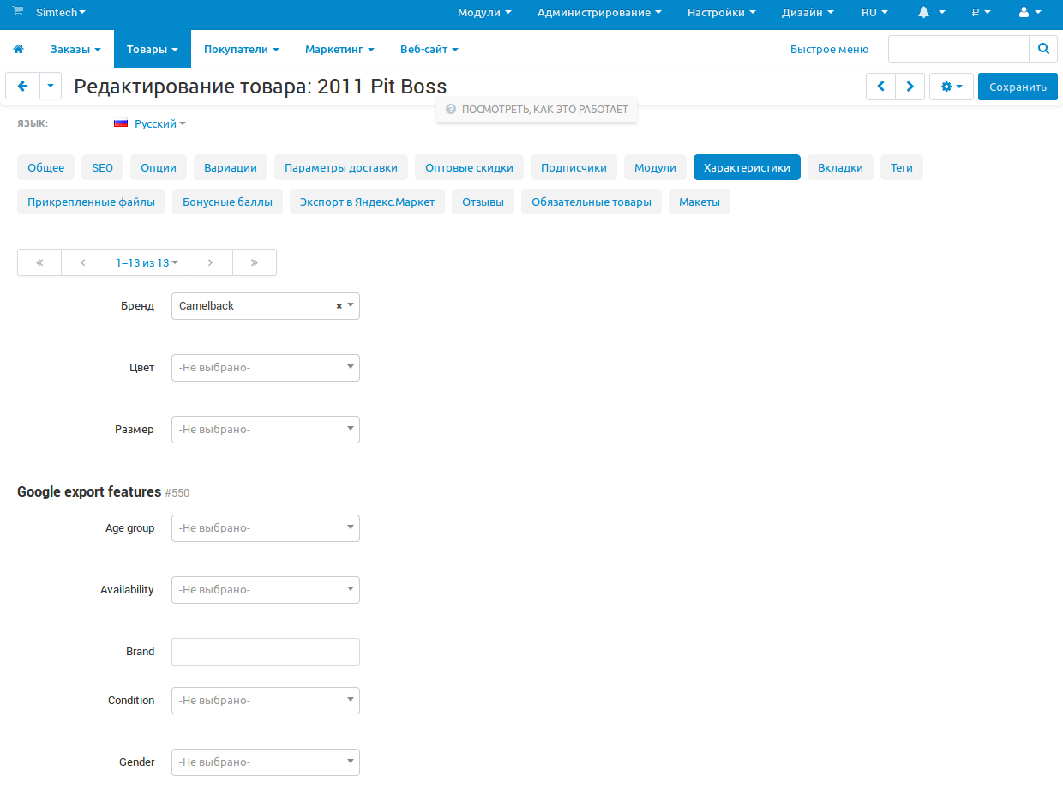Open the Бренд Camelback dropdown

(x=266, y=306)
